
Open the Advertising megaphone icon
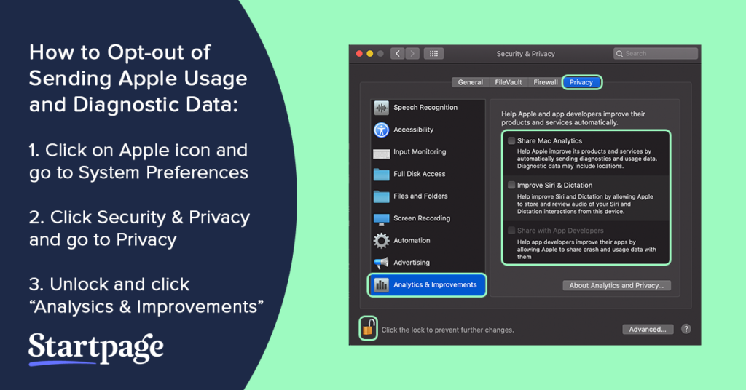click(x=382, y=263)
